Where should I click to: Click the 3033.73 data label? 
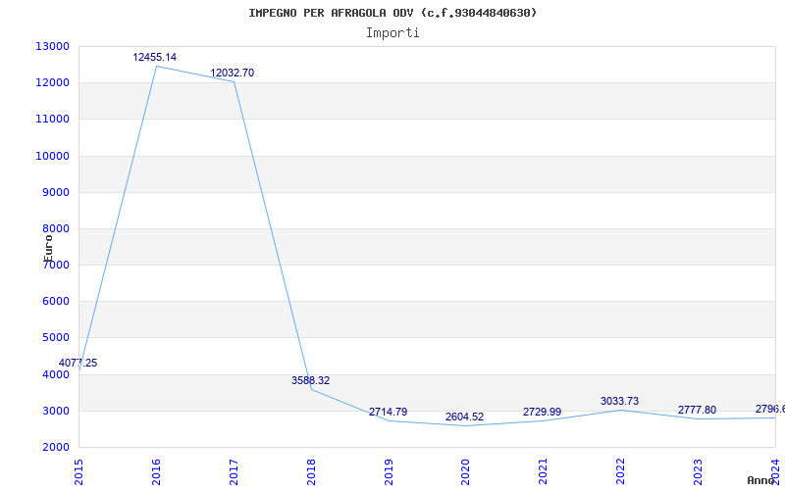point(620,401)
